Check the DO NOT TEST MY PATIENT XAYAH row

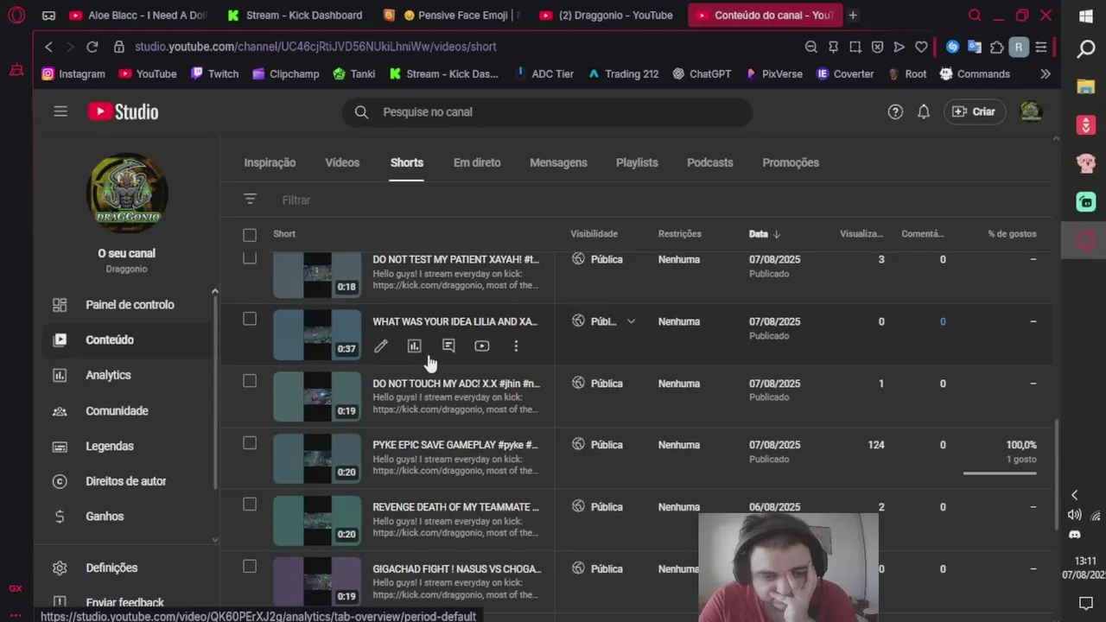250,258
